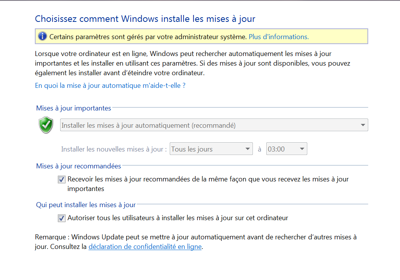
Task: Expand the 'Tous les jours' frequency dropdown
Action: coord(211,149)
